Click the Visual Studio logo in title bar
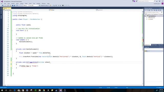This screenshot has width=164, height=92. tap(2, 1)
